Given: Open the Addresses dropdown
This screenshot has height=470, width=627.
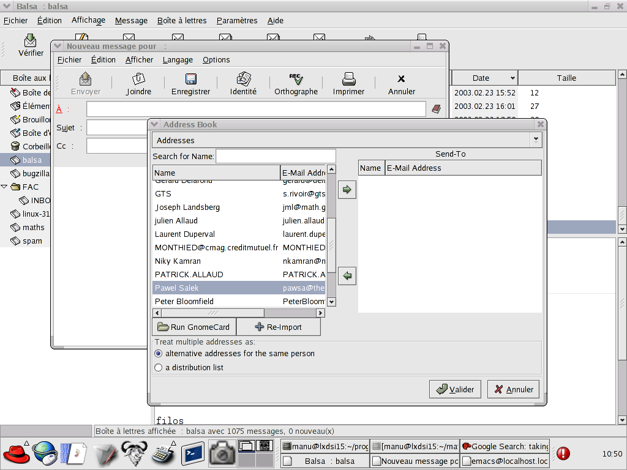Looking at the screenshot, I should pyautogui.click(x=536, y=140).
